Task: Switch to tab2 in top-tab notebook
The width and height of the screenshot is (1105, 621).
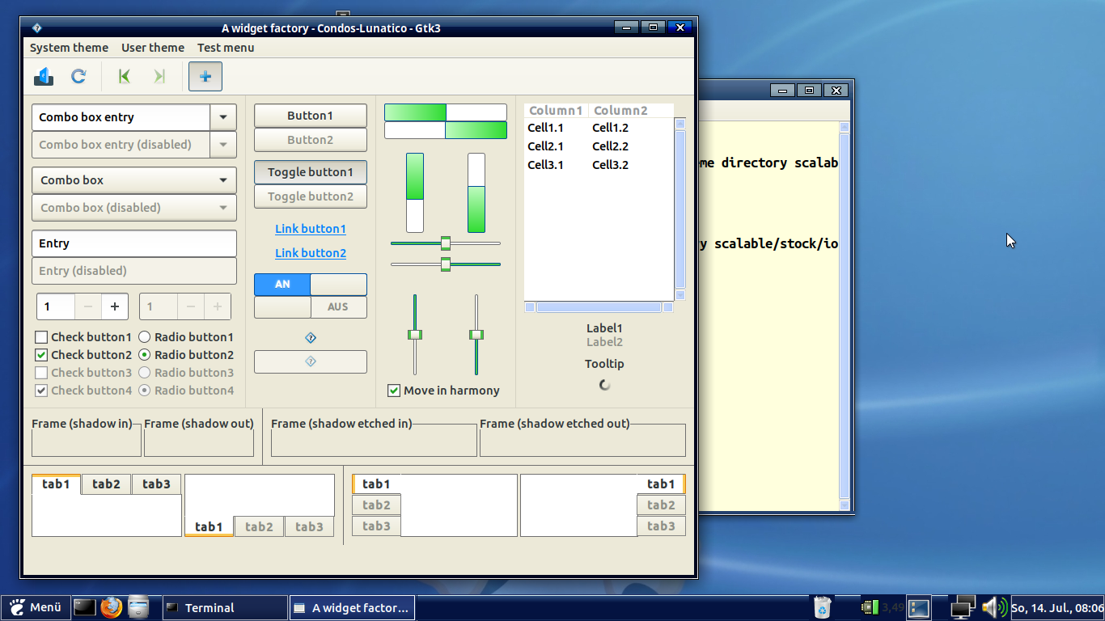Action: (106, 484)
